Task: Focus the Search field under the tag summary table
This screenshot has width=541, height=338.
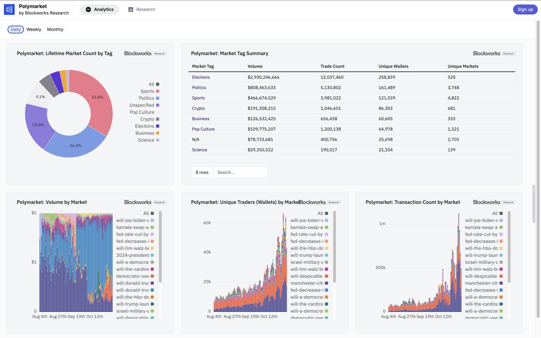Action: pos(240,172)
